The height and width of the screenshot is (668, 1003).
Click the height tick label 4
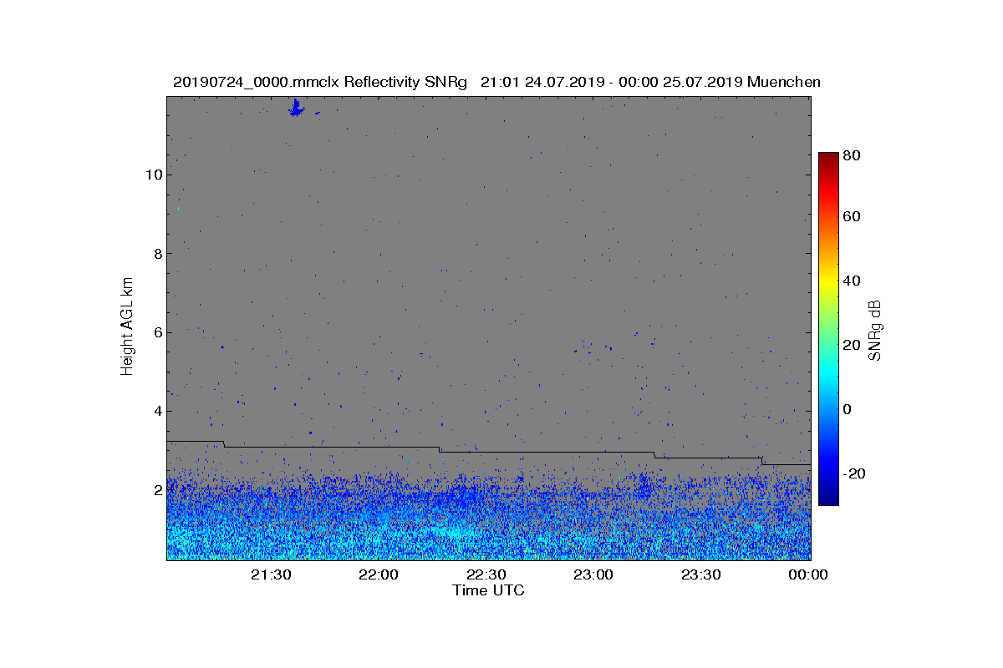(157, 411)
